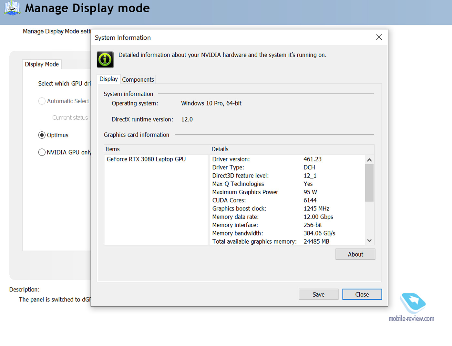Click the green System Information info icon
The image size is (452, 346).
pos(105,59)
